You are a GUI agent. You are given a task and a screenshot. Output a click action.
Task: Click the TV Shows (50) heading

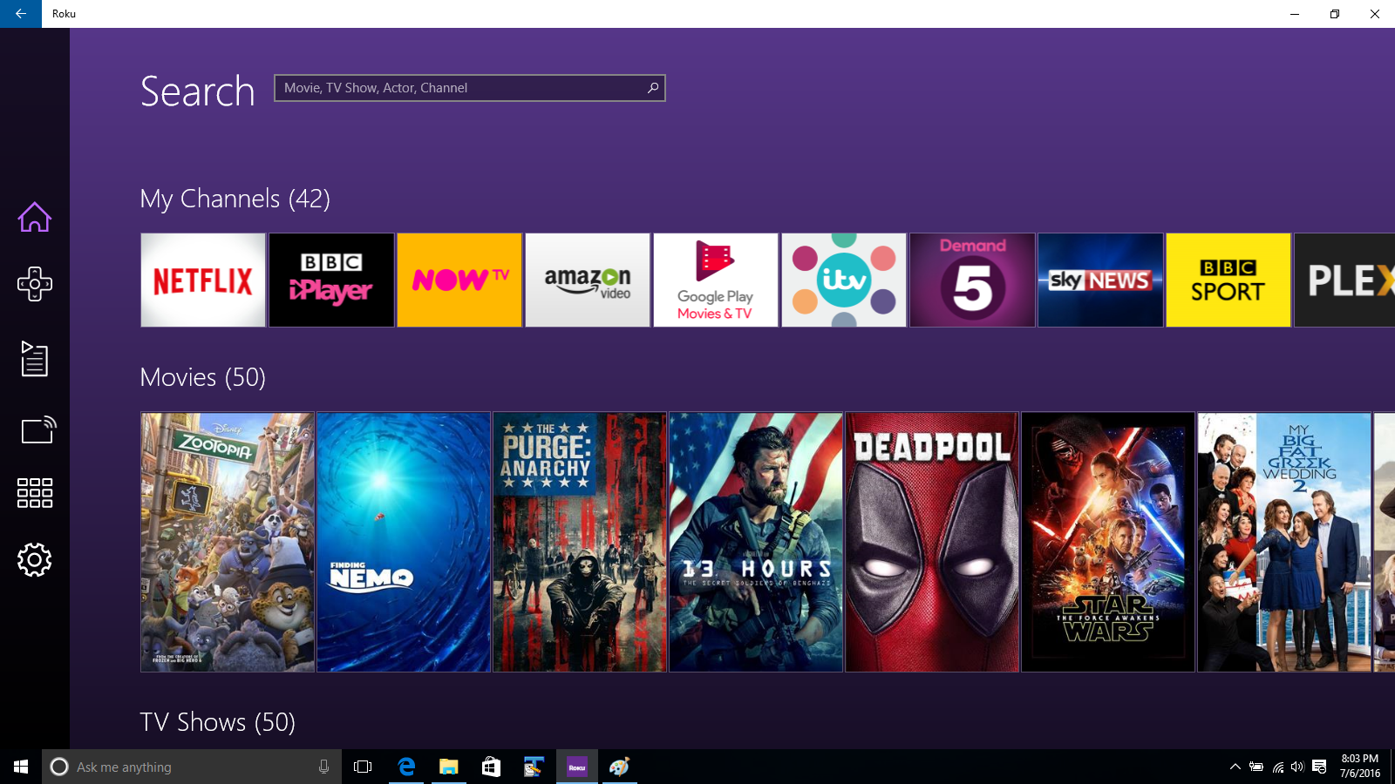[217, 722]
